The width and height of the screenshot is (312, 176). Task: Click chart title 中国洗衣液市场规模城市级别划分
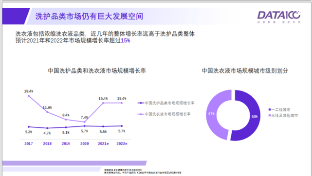pos(245,70)
